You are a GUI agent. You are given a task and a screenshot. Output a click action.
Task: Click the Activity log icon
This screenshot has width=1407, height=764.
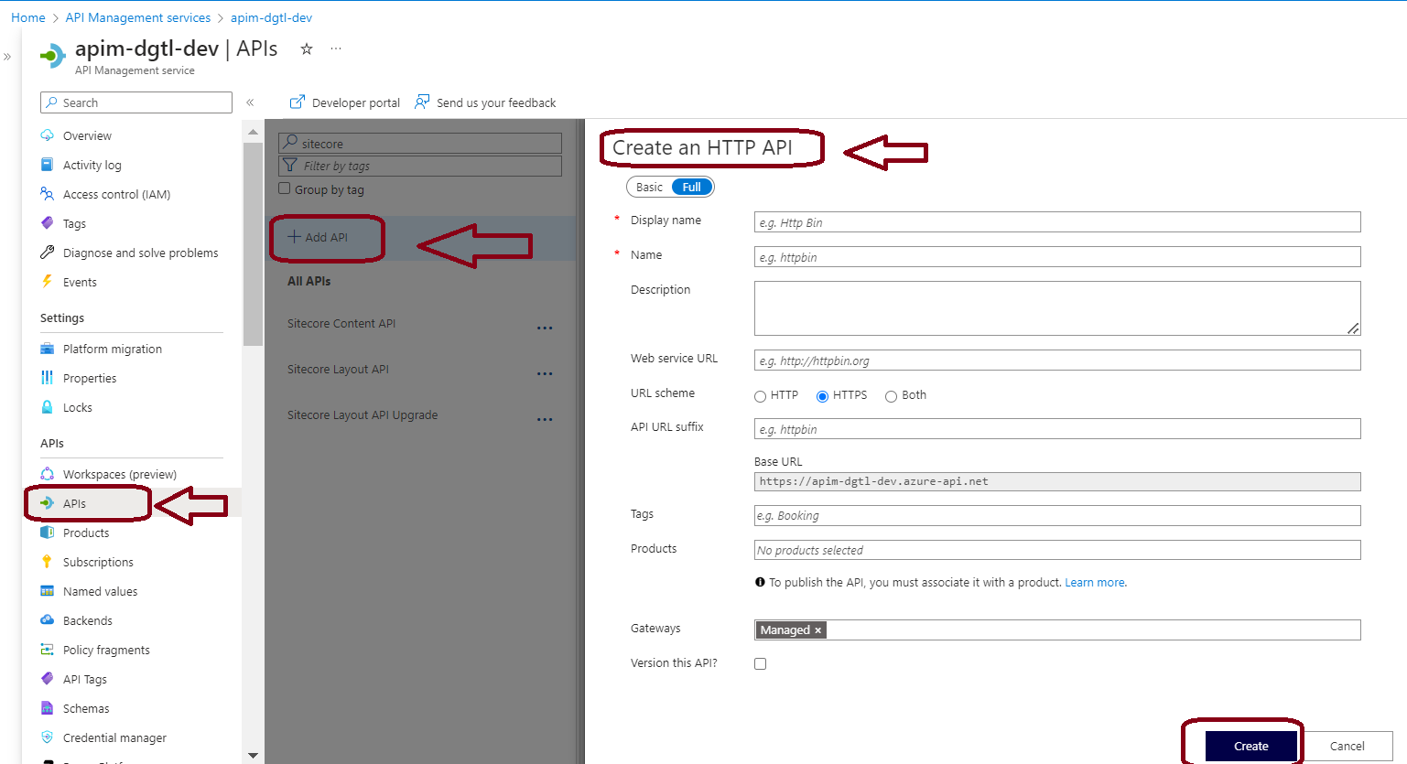48,165
